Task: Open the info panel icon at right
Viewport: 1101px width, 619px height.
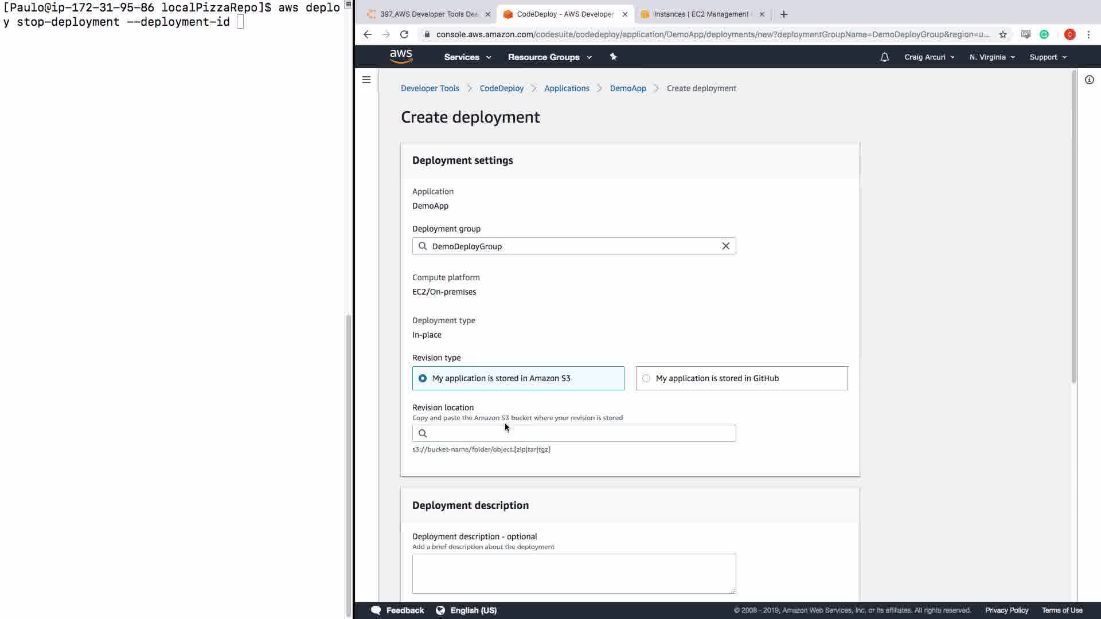Action: (x=1089, y=80)
